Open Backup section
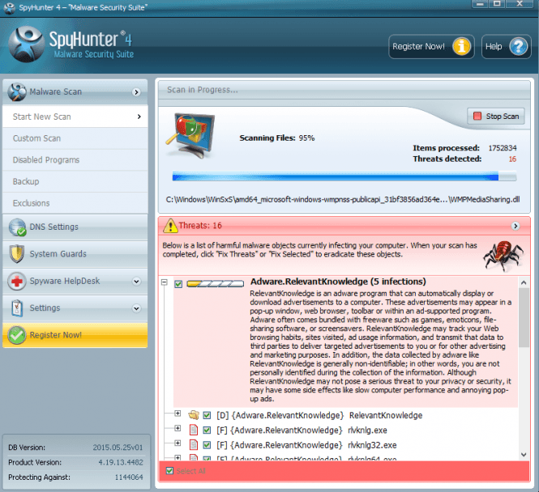539x492 pixels. [75, 181]
